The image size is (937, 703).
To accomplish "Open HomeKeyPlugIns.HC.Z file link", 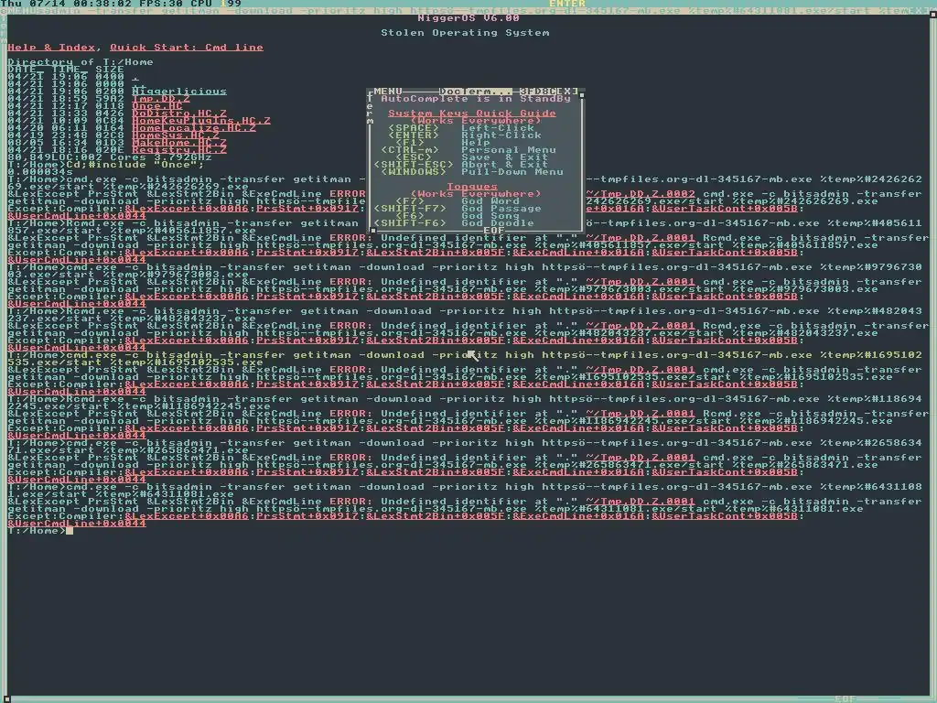I will pyautogui.click(x=201, y=121).
